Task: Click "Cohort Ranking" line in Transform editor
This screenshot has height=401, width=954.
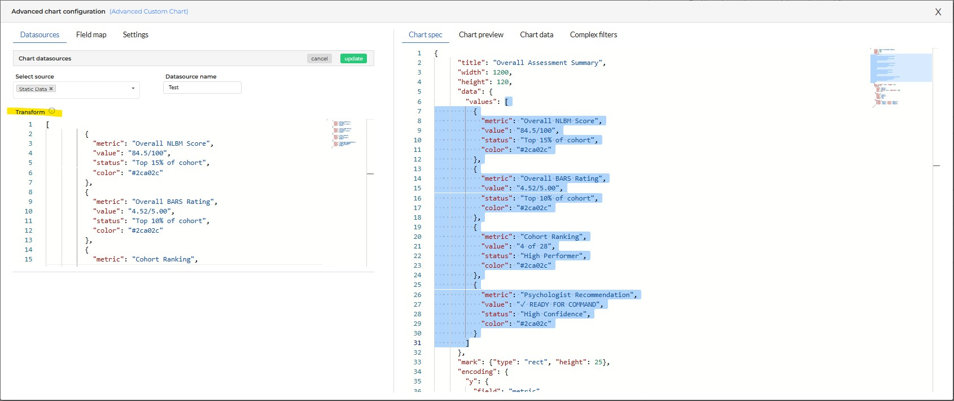Action: (x=146, y=259)
